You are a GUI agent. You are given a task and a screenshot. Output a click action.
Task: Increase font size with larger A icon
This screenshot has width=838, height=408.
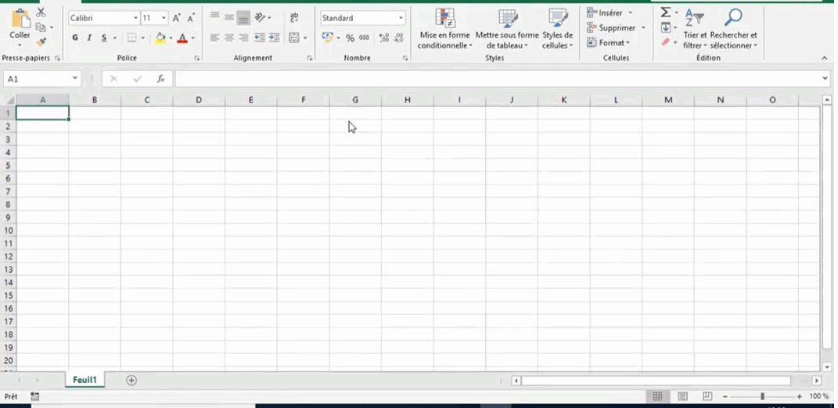176,18
